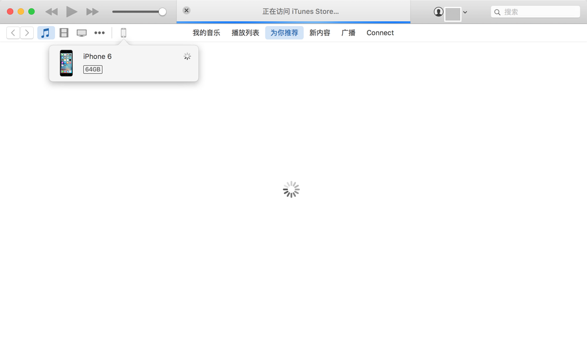Expand the account dropdown arrow
This screenshot has height=341, width=587.
tap(465, 12)
